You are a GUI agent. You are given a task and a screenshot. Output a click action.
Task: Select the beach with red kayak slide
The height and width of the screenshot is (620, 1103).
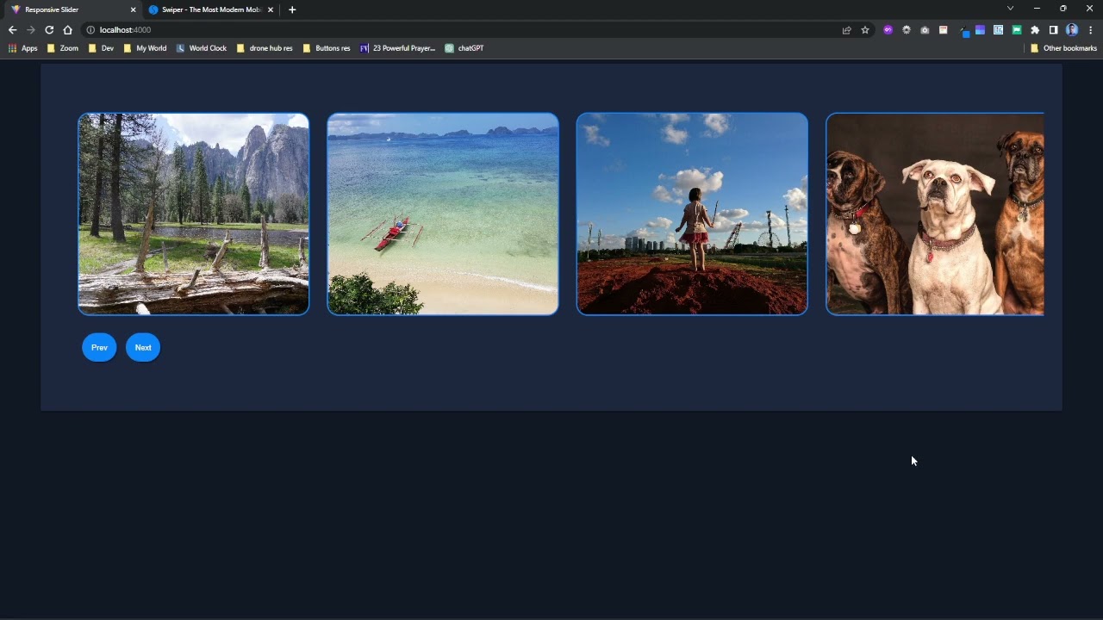click(443, 214)
